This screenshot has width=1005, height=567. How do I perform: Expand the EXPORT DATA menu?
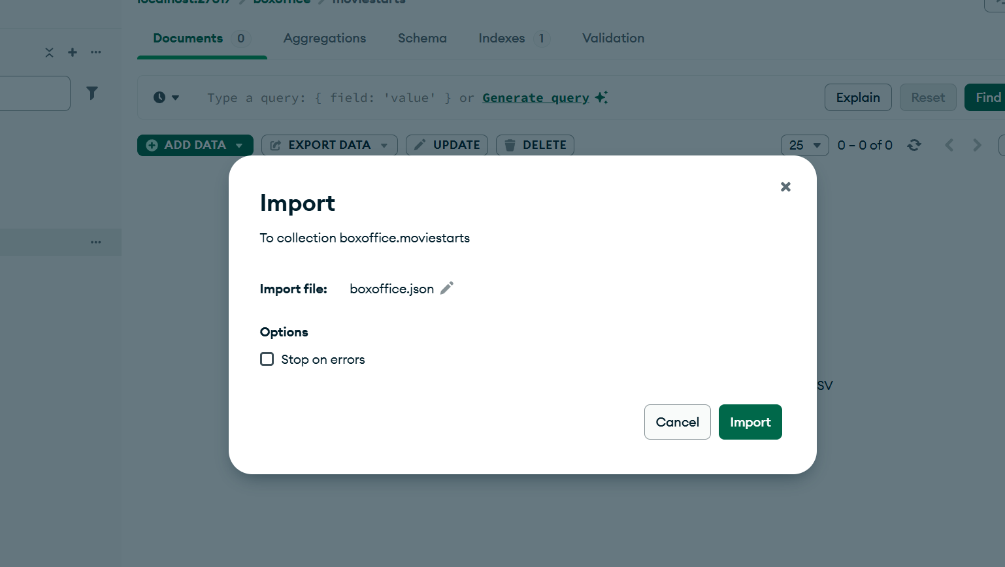coord(329,145)
